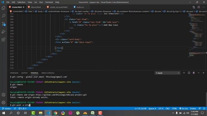This screenshot has width=207, height=116.
Task: Close the Home.html tab
Action: click(x=24, y=7)
